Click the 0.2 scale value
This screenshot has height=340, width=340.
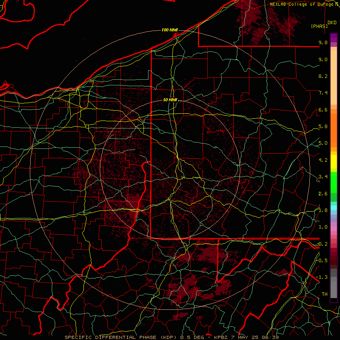323,244
